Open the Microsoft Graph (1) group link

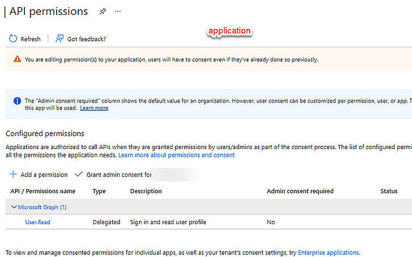point(42,207)
